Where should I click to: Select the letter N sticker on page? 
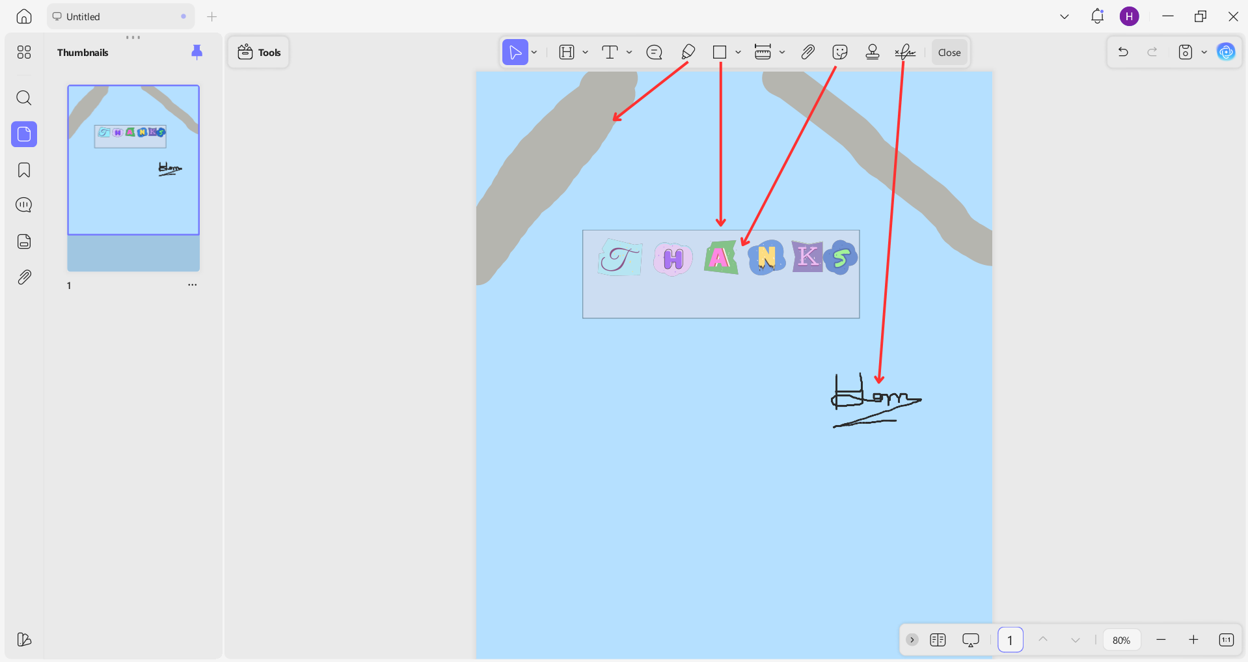pos(766,257)
